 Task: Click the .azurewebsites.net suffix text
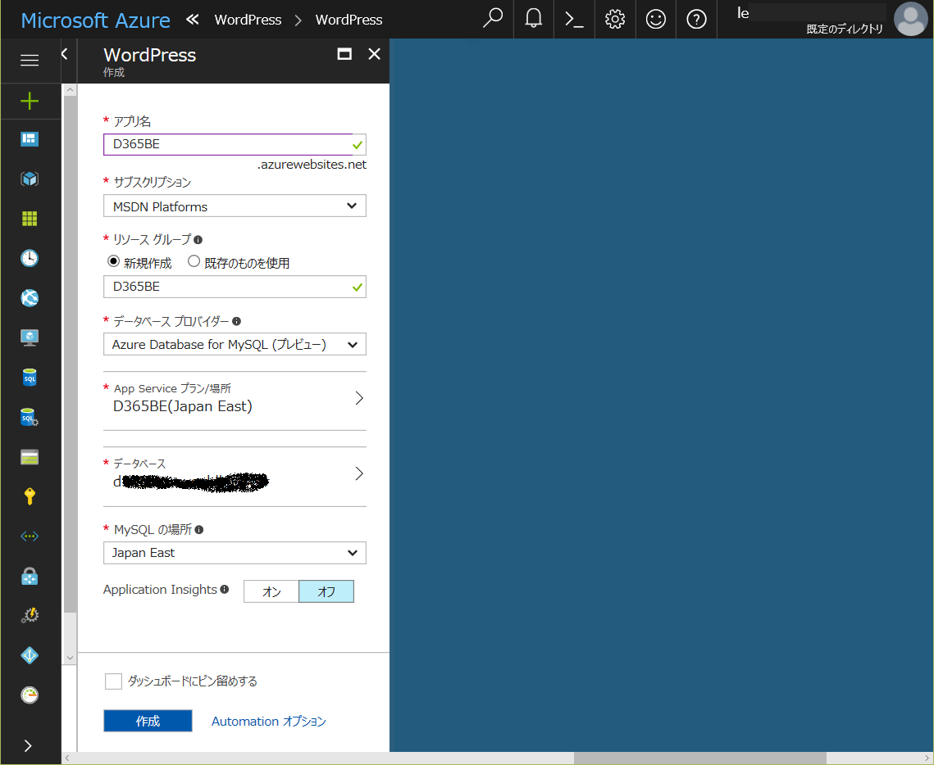click(312, 165)
